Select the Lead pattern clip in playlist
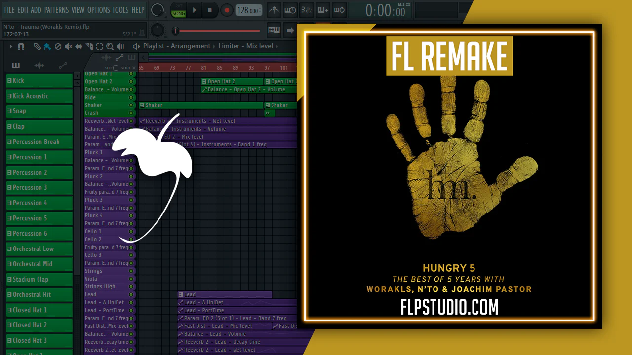Viewport: 632px width, 355px height. [225, 294]
